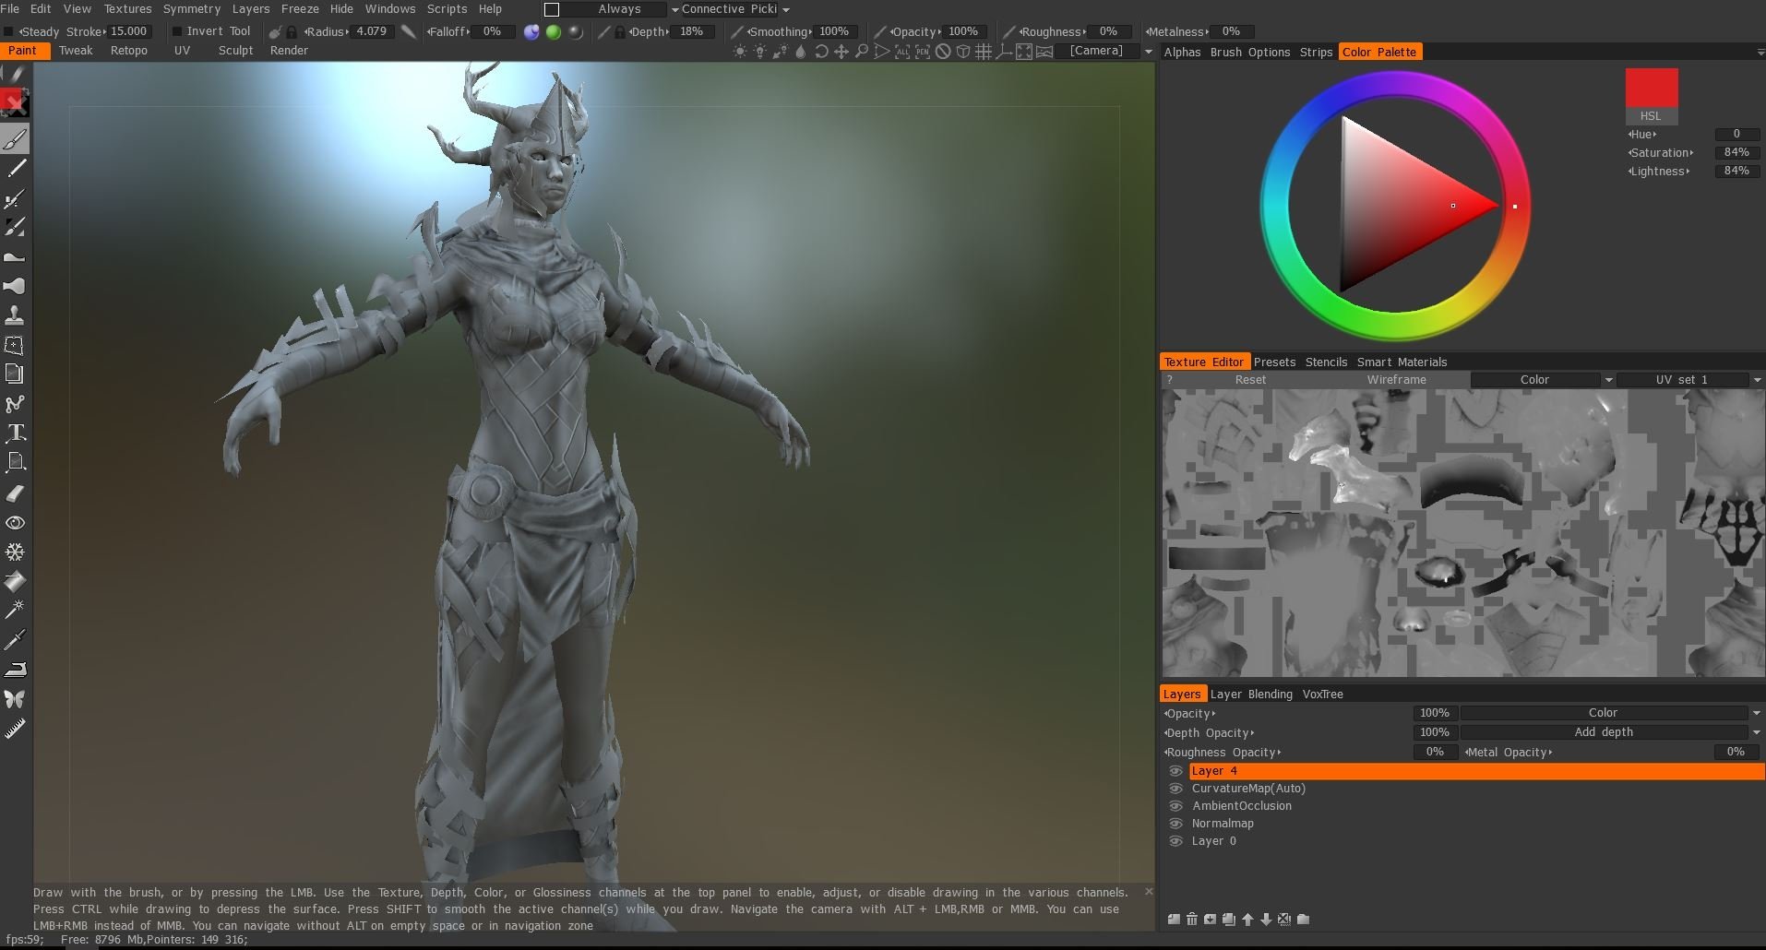Toggle visibility of CurvatureMap(Auto)
The image size is (1766, 950).
click(x=1176, y=788)
